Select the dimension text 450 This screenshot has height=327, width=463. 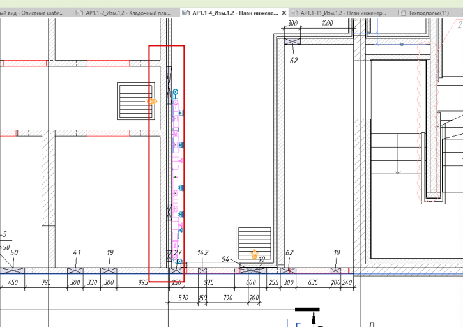click(x=13, y=282)
